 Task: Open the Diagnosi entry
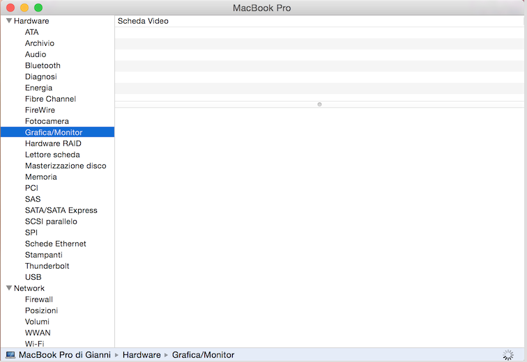point(40,77)
